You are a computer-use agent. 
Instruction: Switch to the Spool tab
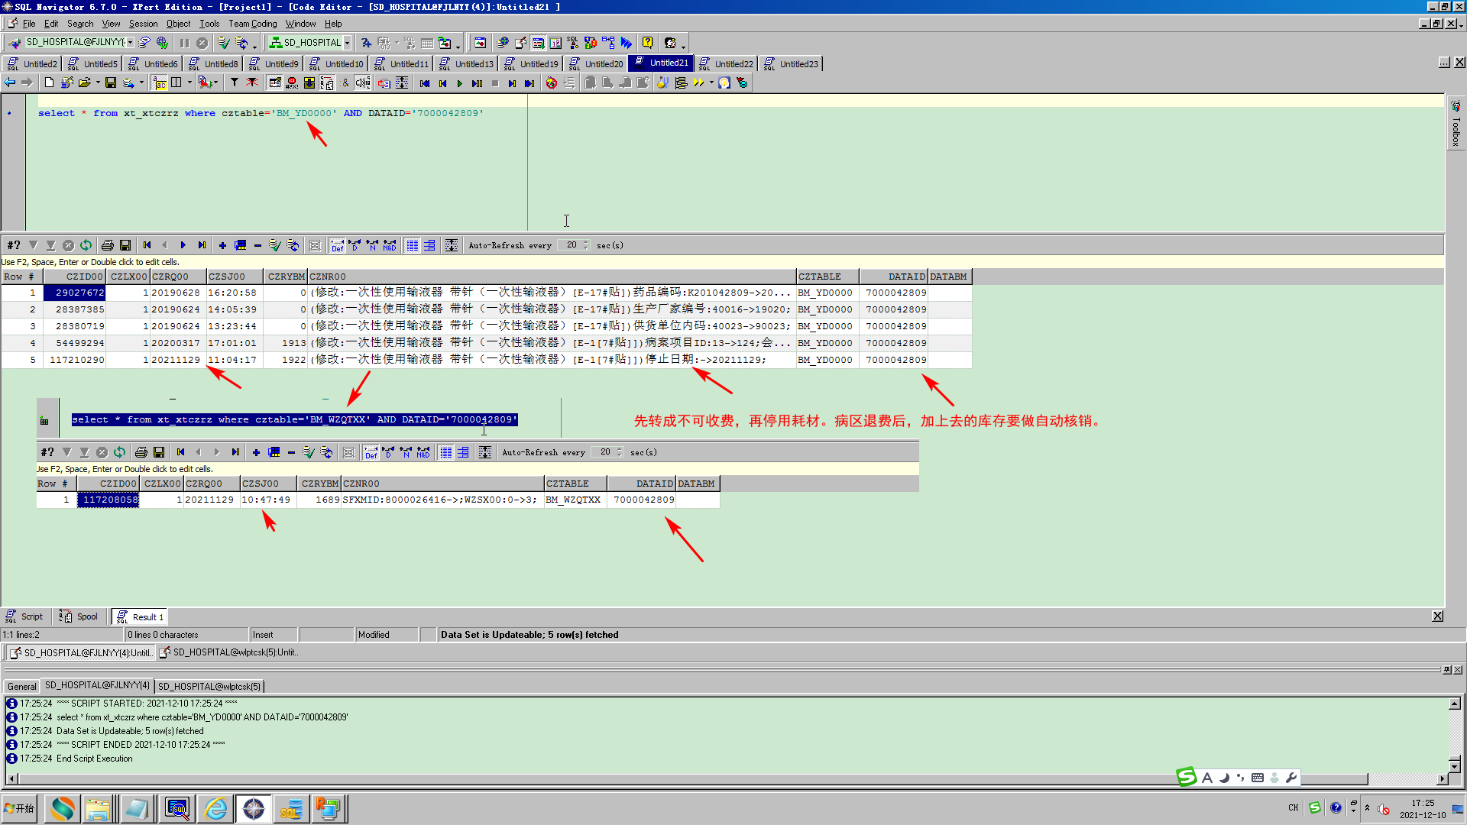coord(79,616)
